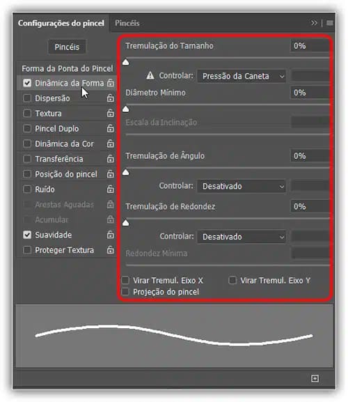Image resolution: width=348 pixels, height=402 pixels.
Task: Uncheck the Suavidade checkbox
Action: [27, 235]
